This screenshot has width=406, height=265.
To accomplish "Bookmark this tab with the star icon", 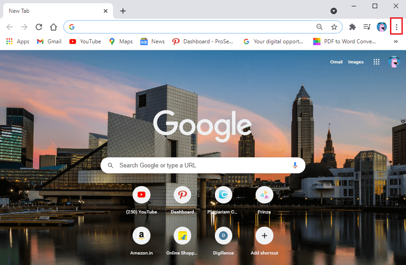I will tap(334, 27).
